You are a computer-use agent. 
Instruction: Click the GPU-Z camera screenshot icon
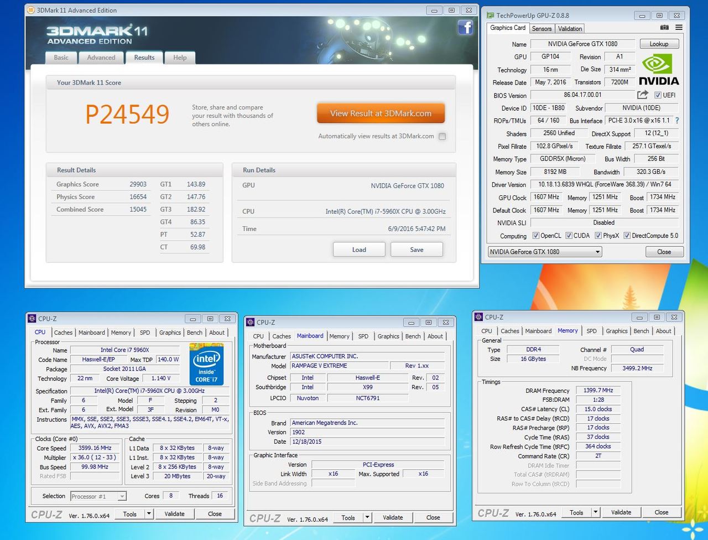[664, 28]
